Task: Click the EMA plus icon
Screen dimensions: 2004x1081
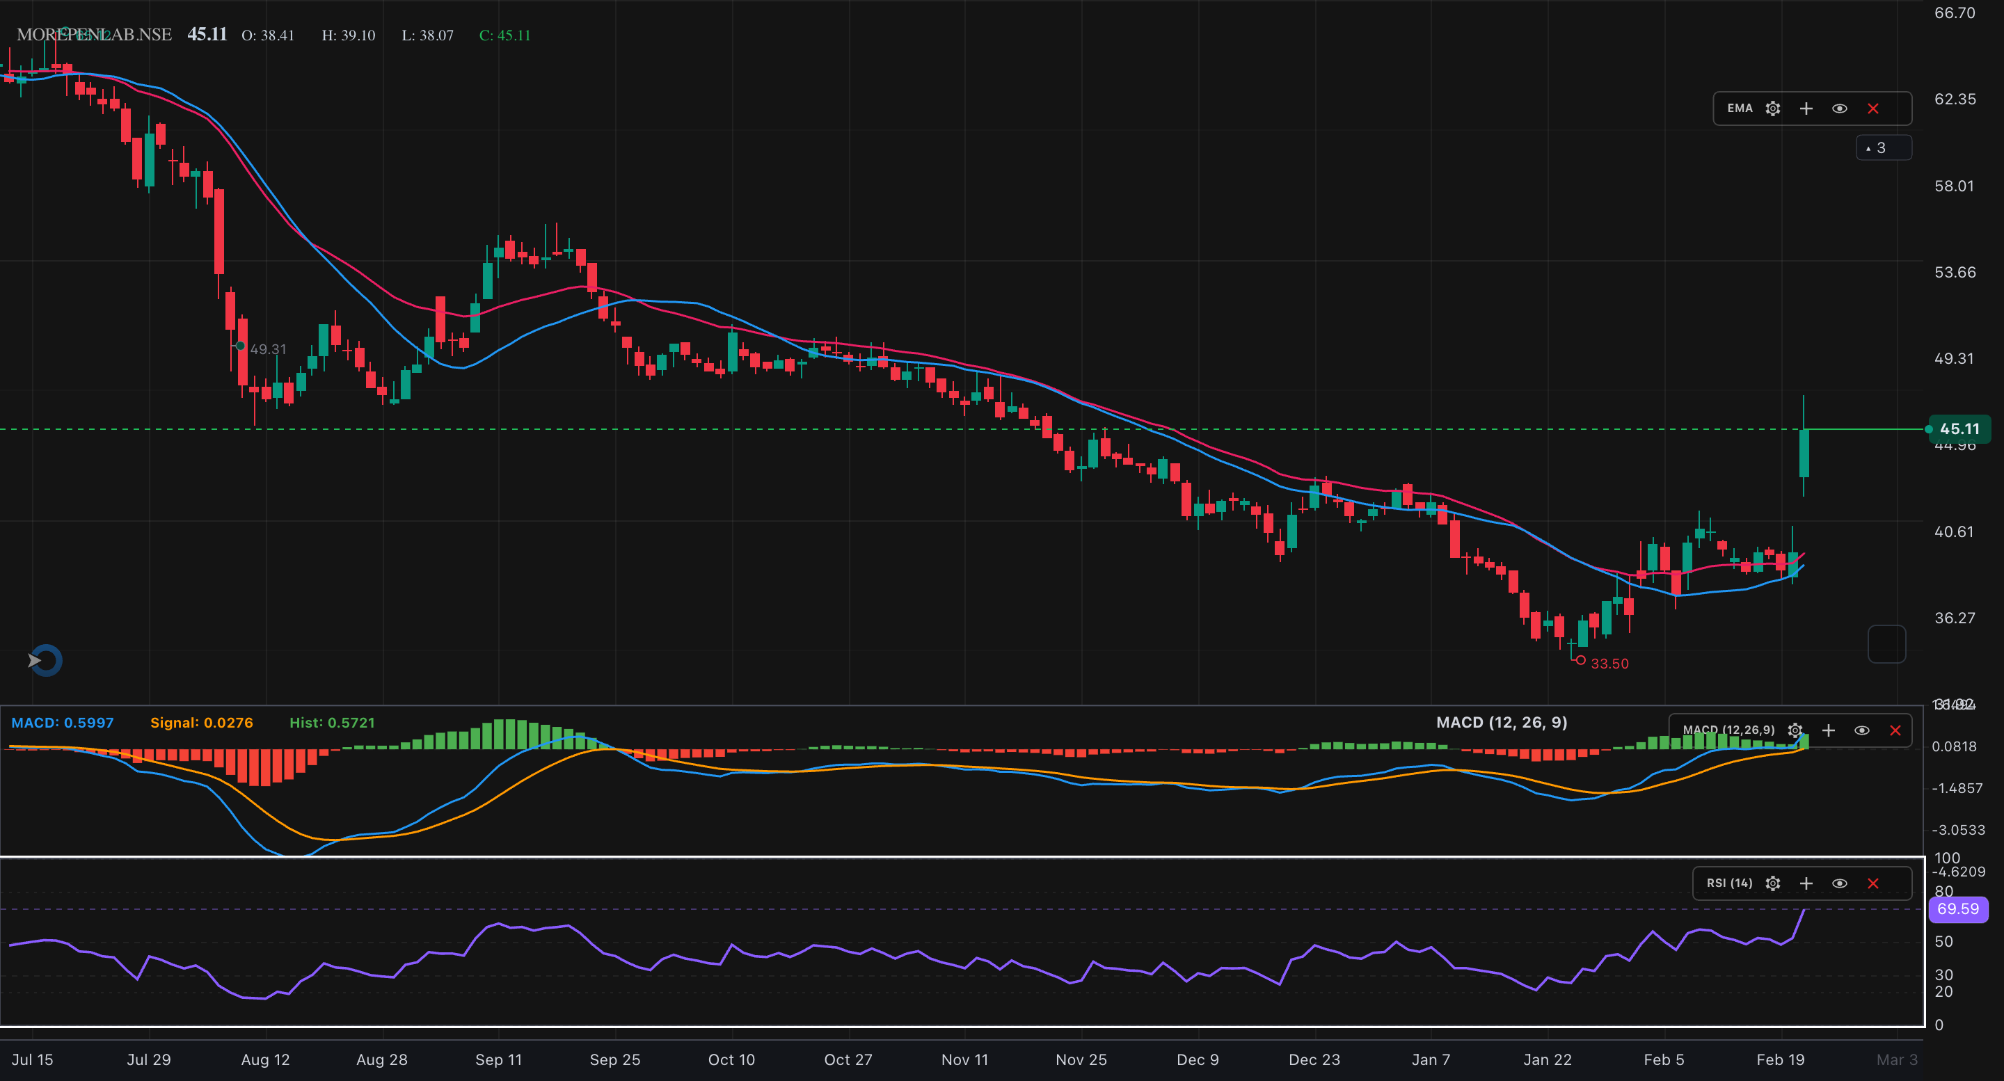Action: point(1806,109)
